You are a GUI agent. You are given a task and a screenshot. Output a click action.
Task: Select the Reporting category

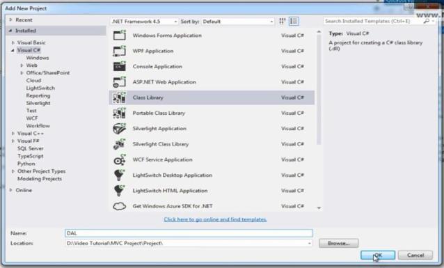[38, 96]
